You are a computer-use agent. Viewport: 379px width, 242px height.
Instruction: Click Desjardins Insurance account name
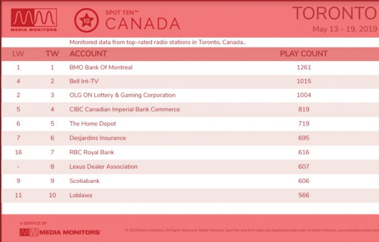pyautogui.click(x=97, y=138)
